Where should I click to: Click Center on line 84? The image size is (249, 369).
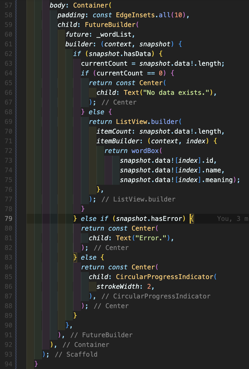pyautogui.click(x=143, y=267)
